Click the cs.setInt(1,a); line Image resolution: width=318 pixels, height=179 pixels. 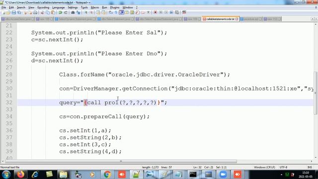[85, 130]
